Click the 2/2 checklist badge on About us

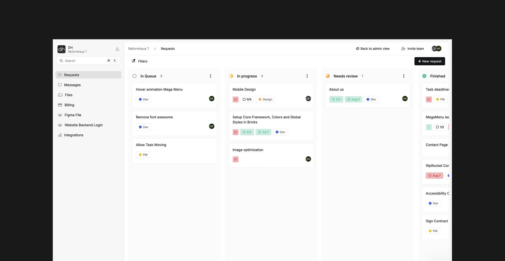pyautogui.click(x=336, y=99)
